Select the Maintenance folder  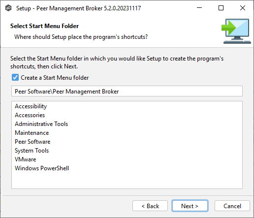32,133
